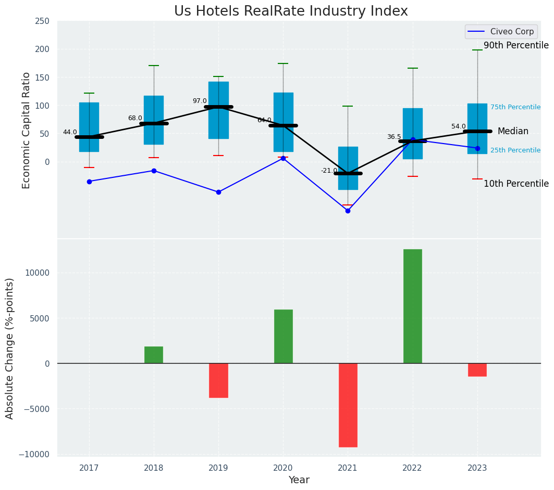Click the -21.0 median label for 2021
Viewport: 554px width, 490px height.
[x=329, y=171]
